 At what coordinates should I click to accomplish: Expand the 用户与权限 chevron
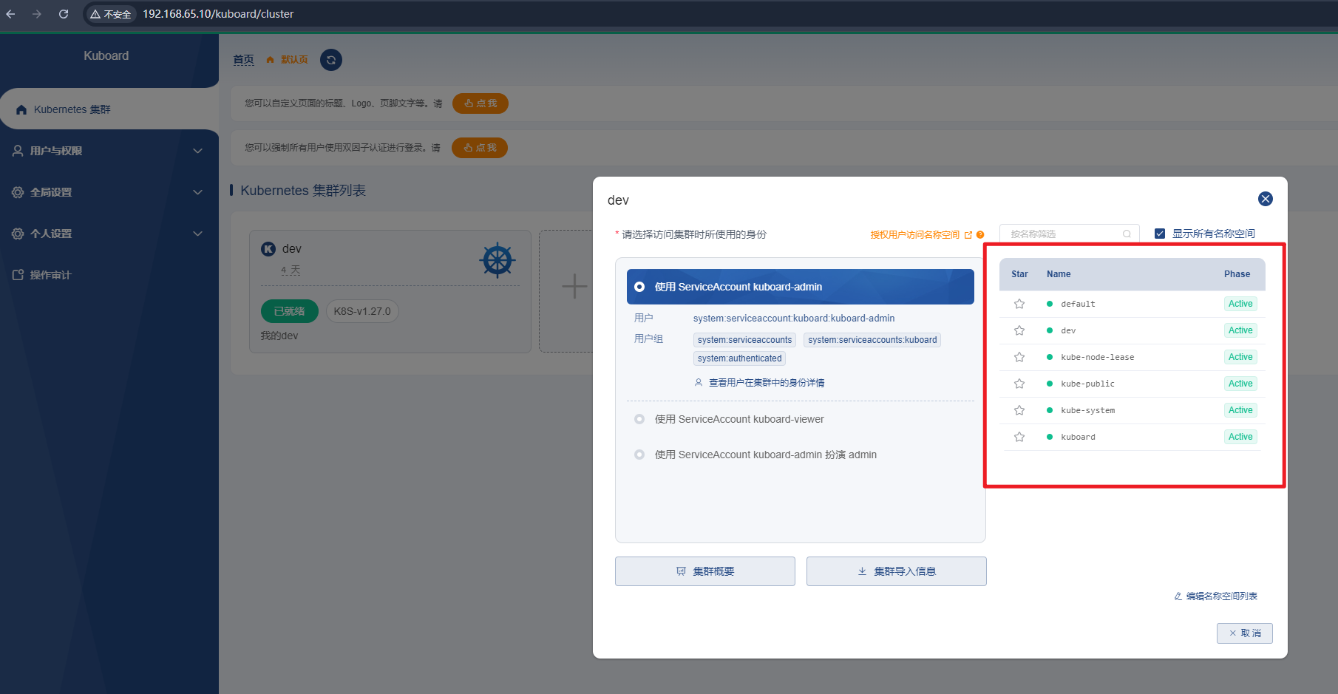(197, 151)
